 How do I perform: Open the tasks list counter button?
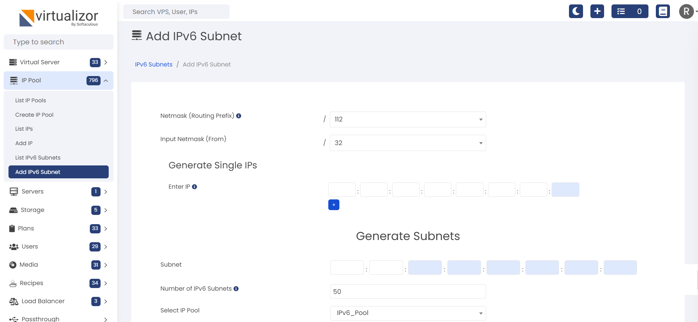pos(630,11)
